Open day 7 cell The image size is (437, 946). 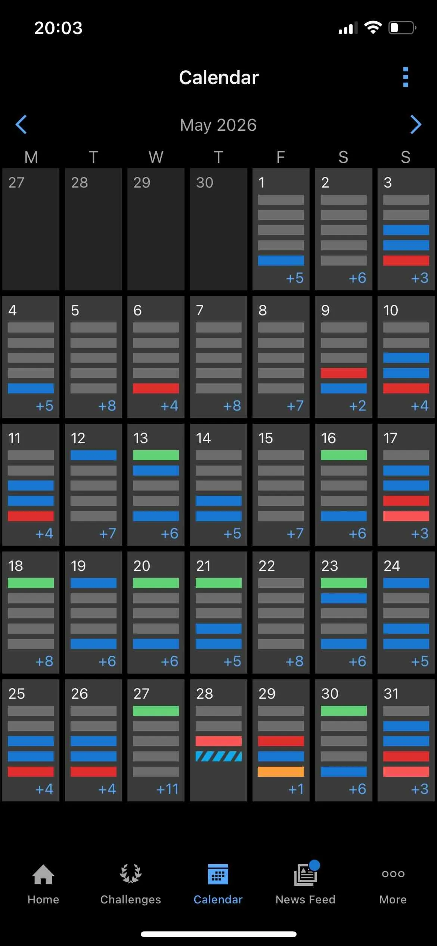218,357
